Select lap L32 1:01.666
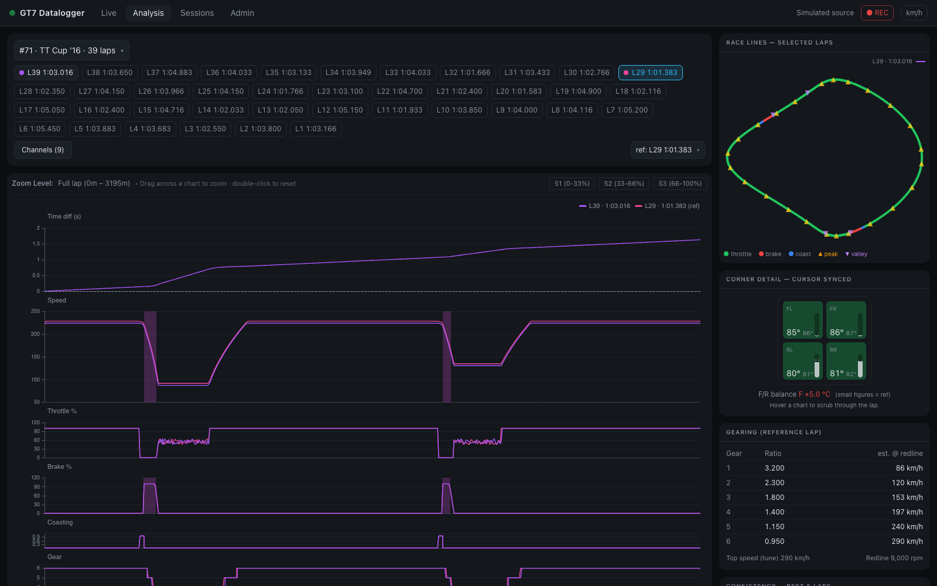 (467, 73)
